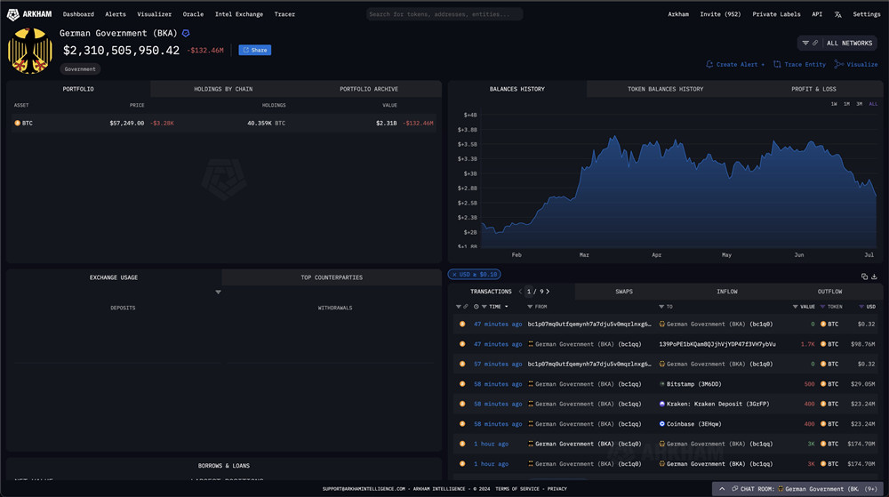Open the FROM column filter
889x497 pixels.
[531, 307]
